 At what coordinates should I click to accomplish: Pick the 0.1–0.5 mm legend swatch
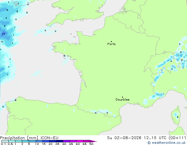[5, 141]
